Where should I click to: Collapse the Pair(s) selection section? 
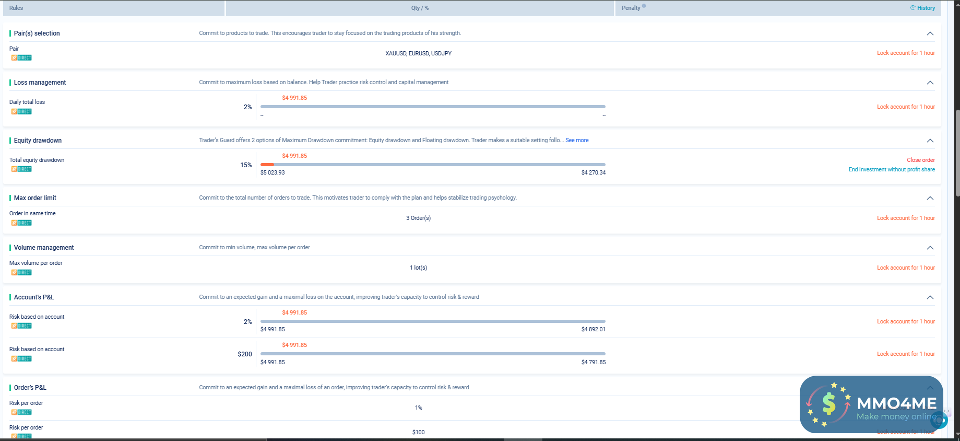pyautogui.click(x=930, y=33)
